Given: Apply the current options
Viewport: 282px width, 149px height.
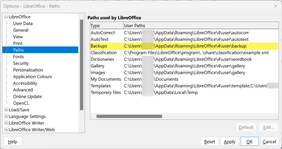Looking at the screenshot, I should pyautogui.click(x=230, y=142).
